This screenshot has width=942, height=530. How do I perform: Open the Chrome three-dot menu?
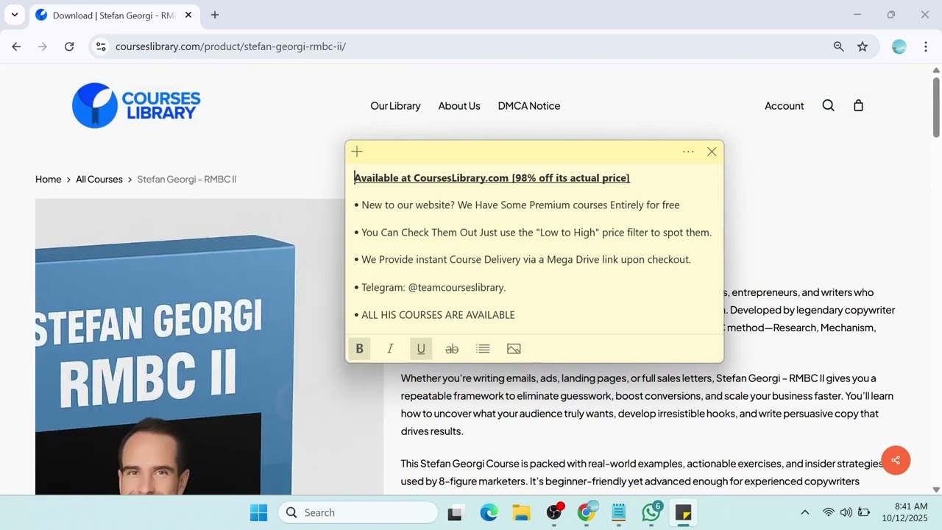[925, 46]
